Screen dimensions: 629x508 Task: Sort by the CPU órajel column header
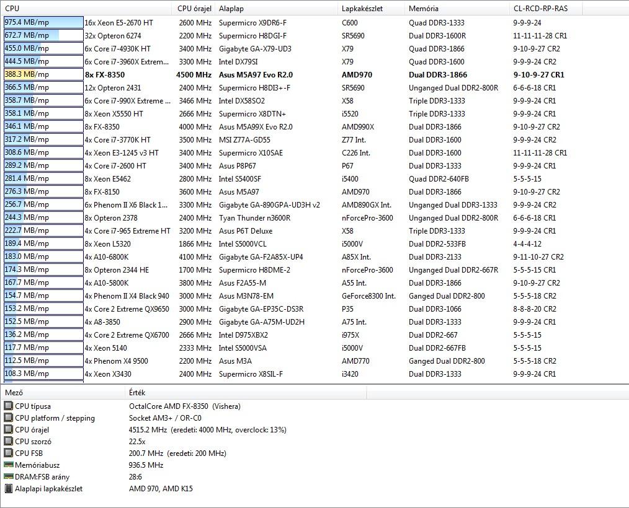[195, 9]
